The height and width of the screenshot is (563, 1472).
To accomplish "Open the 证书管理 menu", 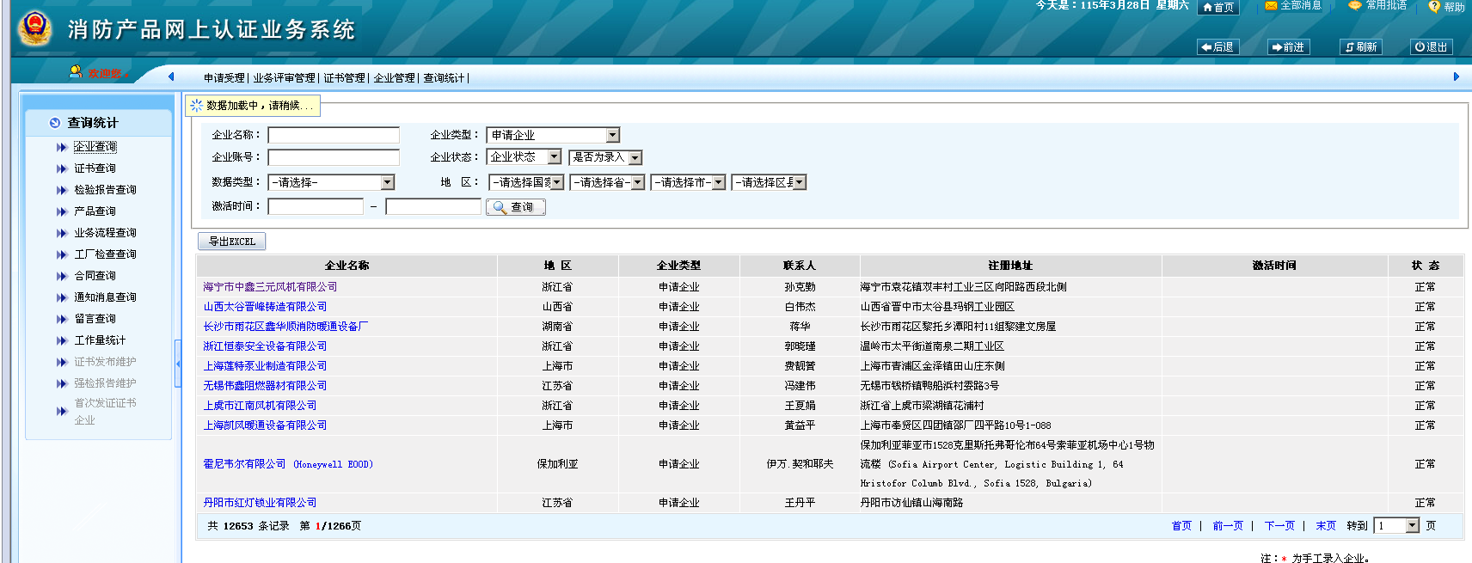I will [x=344, y=78].
